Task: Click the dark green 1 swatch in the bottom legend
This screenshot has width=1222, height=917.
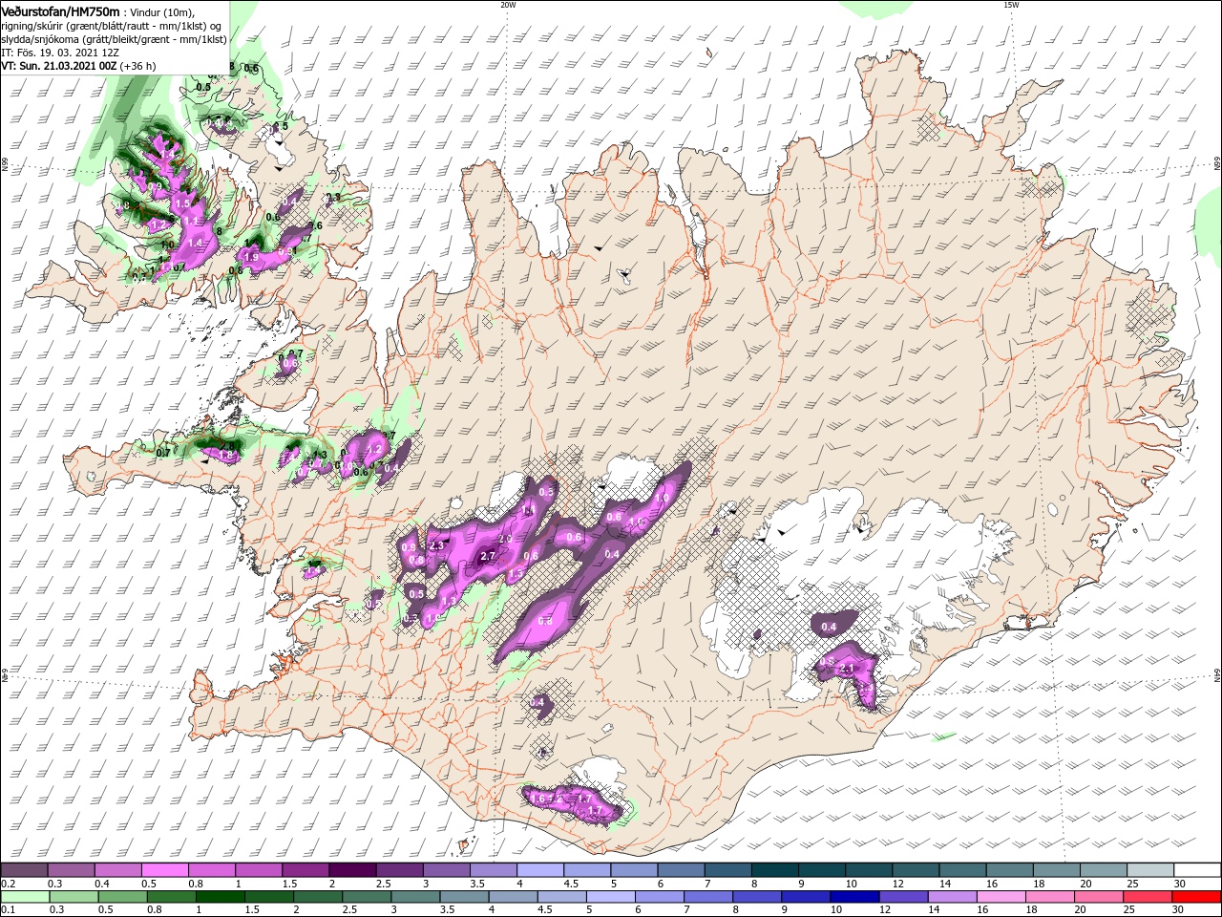Action: [220, 897]
